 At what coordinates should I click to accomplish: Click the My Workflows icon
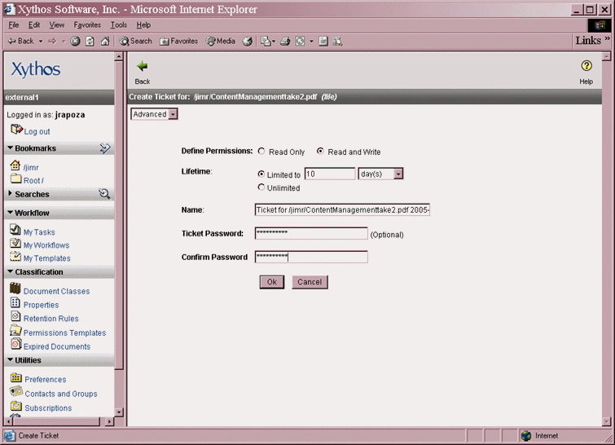(15, 243)
